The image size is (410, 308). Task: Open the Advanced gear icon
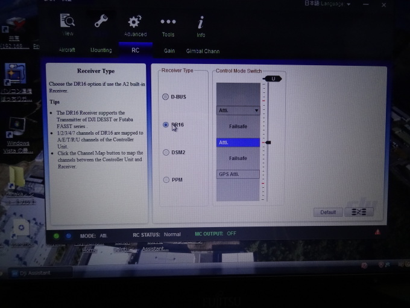pyautogui.click(x=135, y=22)
